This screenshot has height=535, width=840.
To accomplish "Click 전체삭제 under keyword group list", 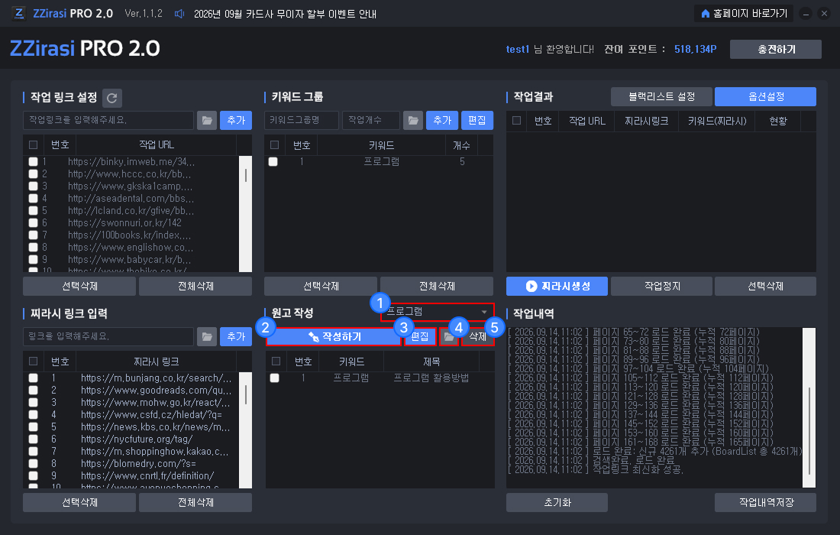I will click(437, 287).
